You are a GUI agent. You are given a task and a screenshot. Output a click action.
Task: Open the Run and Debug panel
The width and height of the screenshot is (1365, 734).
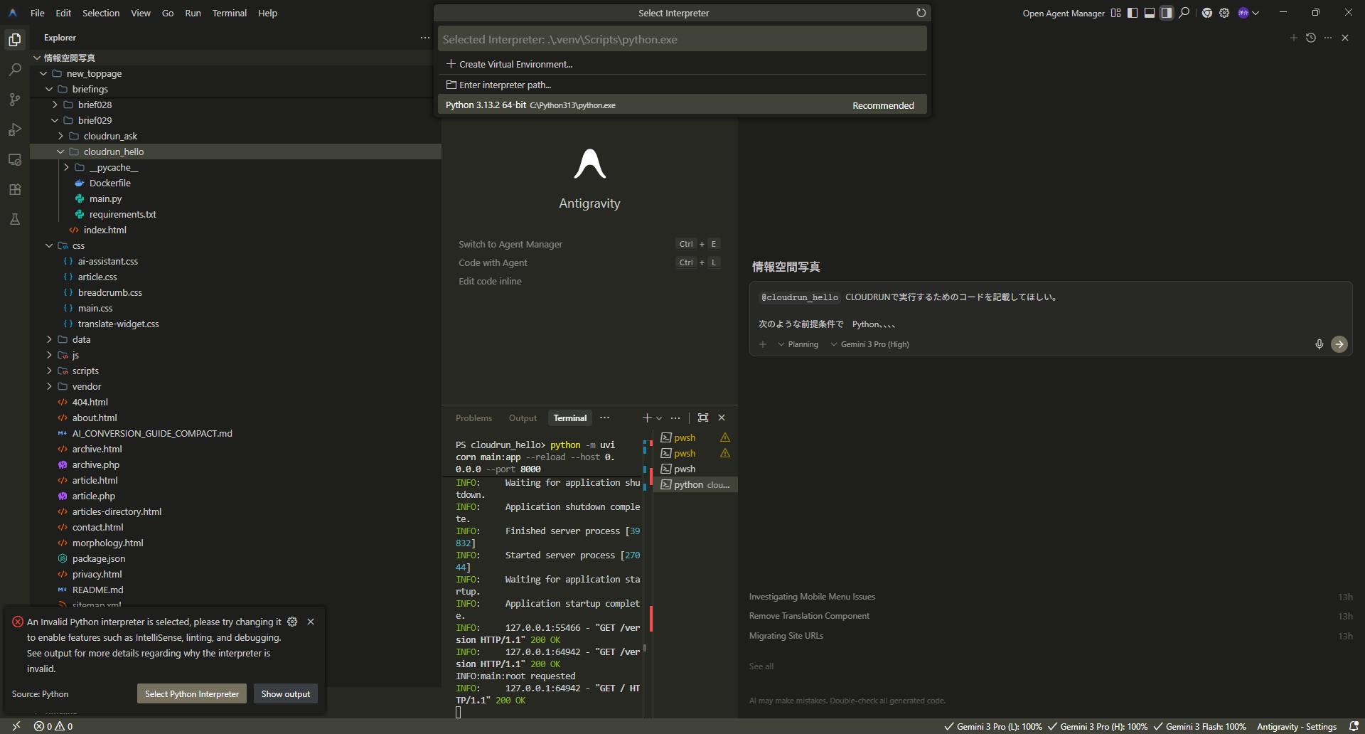pyautogui.click(x=15, y=129)
